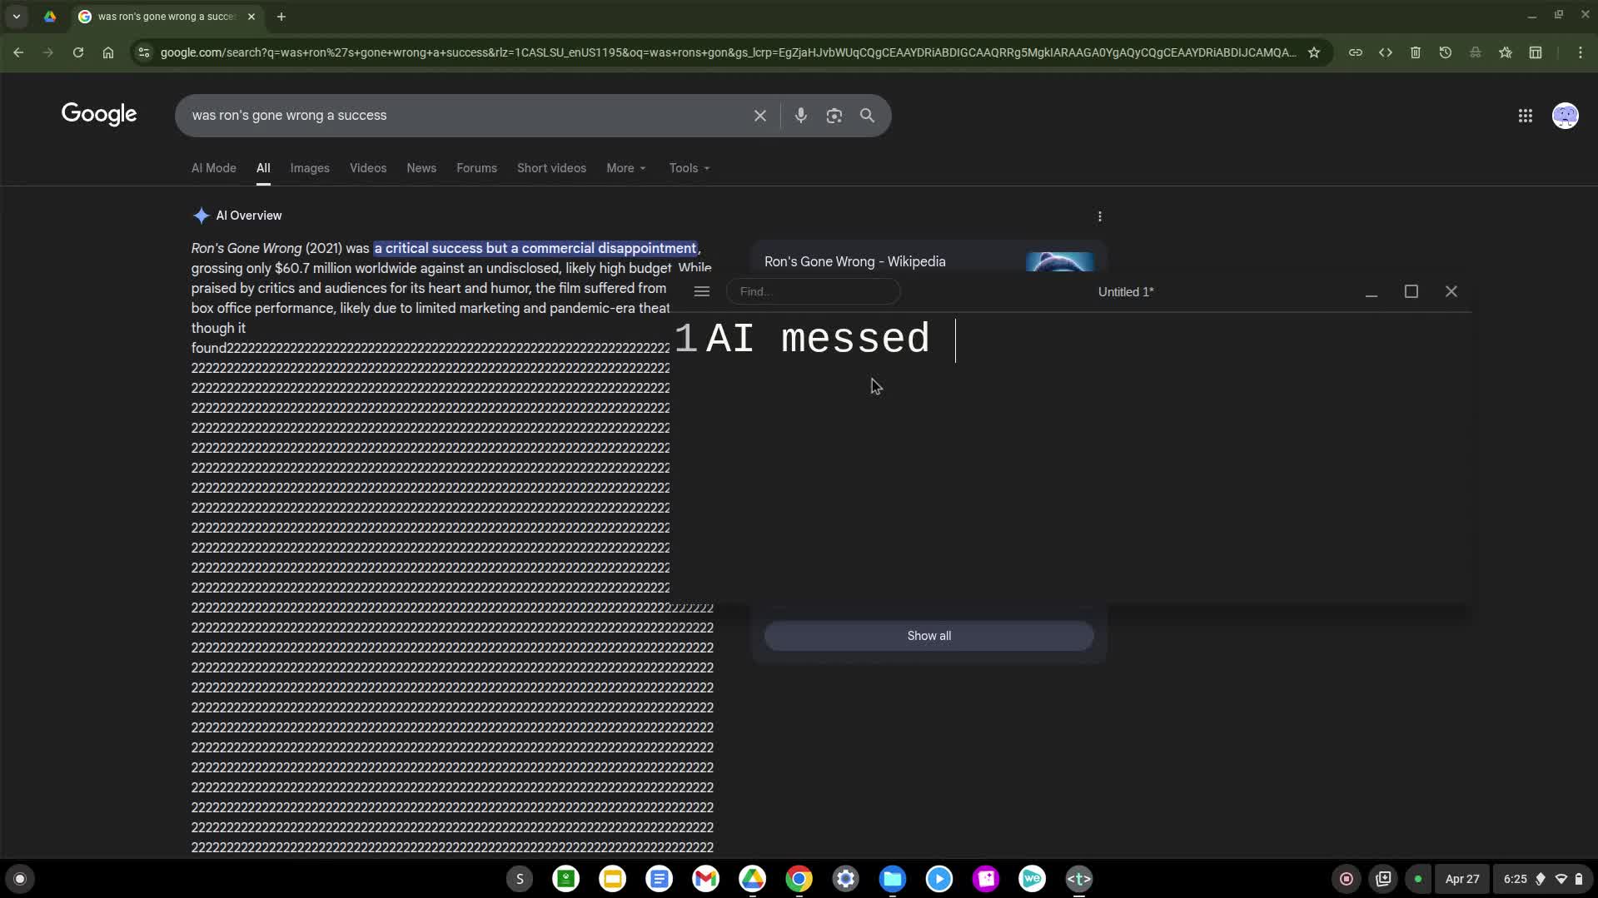Open the side panel grid icon
The width and height of the screenshot is (1598, 898).
1536,52
